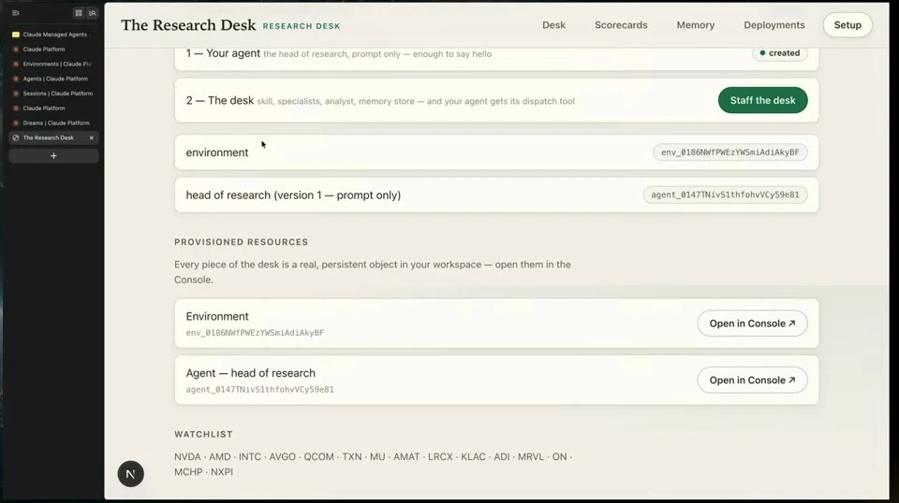Click the environment ID pill in environment row

(x=730, y=152)
